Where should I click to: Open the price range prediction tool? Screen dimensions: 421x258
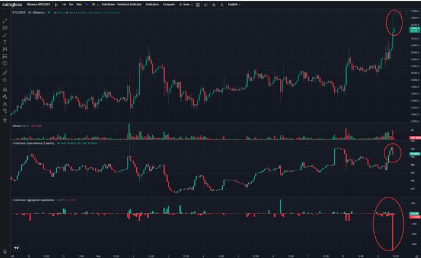pyautogui.click(x=5, y=56)
